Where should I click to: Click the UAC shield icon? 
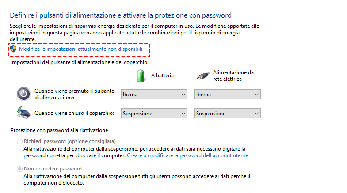point(13,49)
